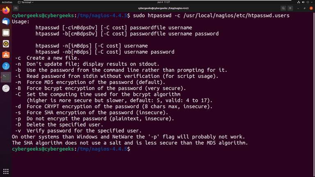The width and height of the screenshot is (315, 177).
Task: Minimize the terminal window
Action: click(298, 8)
